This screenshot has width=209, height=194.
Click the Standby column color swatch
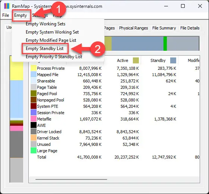(x=173, y=60)
